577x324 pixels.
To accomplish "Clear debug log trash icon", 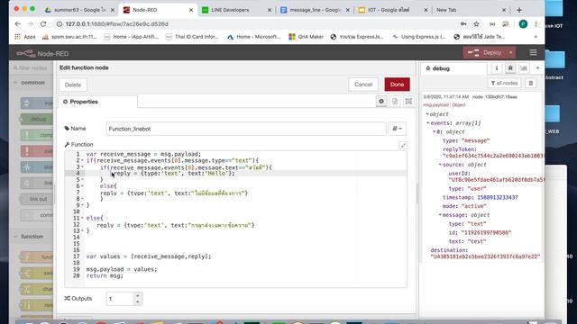I will coord(531,83).
